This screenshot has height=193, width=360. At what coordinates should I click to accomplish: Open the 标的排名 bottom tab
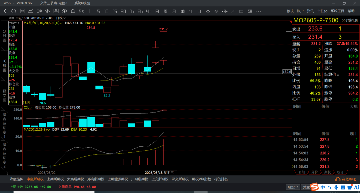coord(221,179)
